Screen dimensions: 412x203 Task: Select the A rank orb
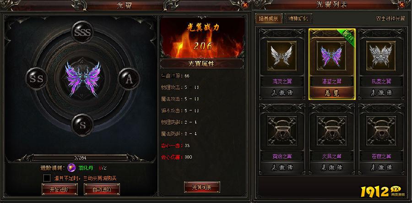tap(129, 79)
